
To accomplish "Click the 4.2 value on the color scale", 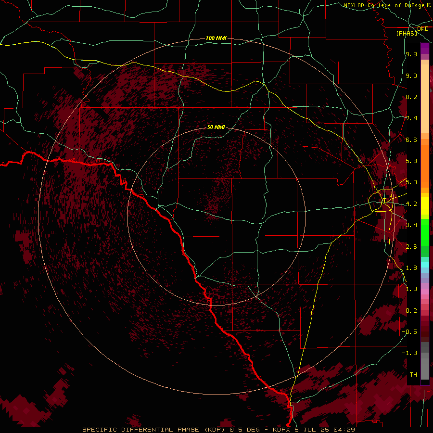I will [x=411, y=204].
